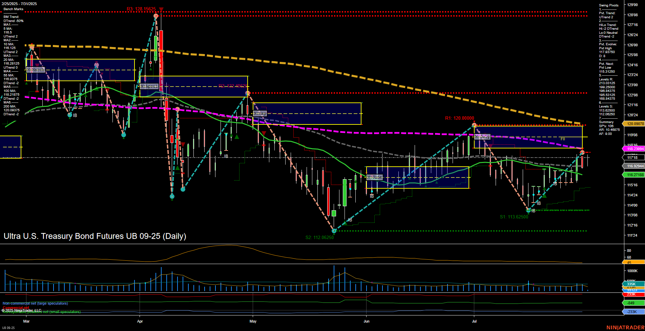645x331 pixels.
Task: Click the Jul label on time axis
Action: coord(474,321)
